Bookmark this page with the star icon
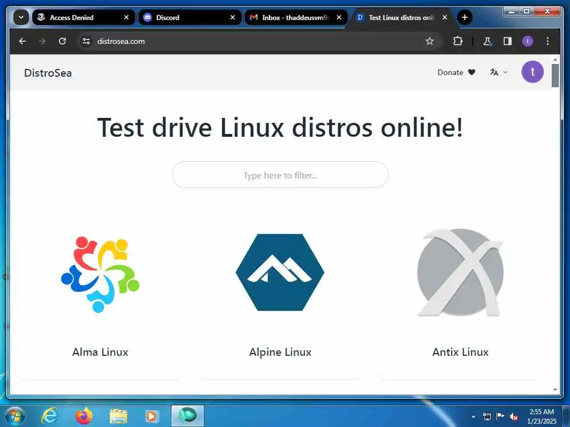Screen dimensions: 570x427 pyautogui.click(x=430, y=41)
